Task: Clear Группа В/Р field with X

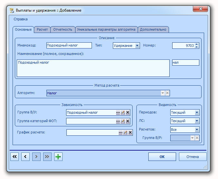Action: [197, 138]
